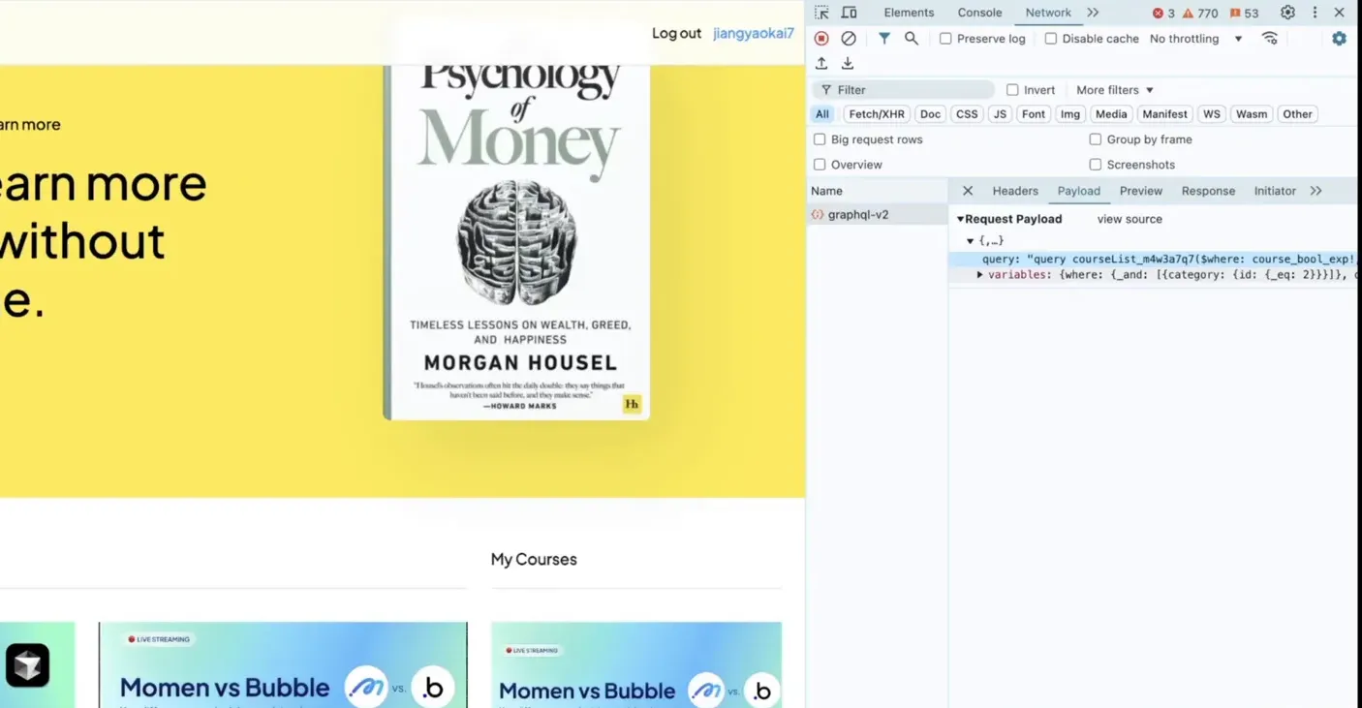Click the Psychology of Money book cover
The image size is (1362, 708).
coord(516,242)
